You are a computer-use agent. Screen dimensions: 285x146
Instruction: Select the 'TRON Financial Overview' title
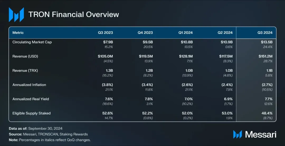coord(74,14)
